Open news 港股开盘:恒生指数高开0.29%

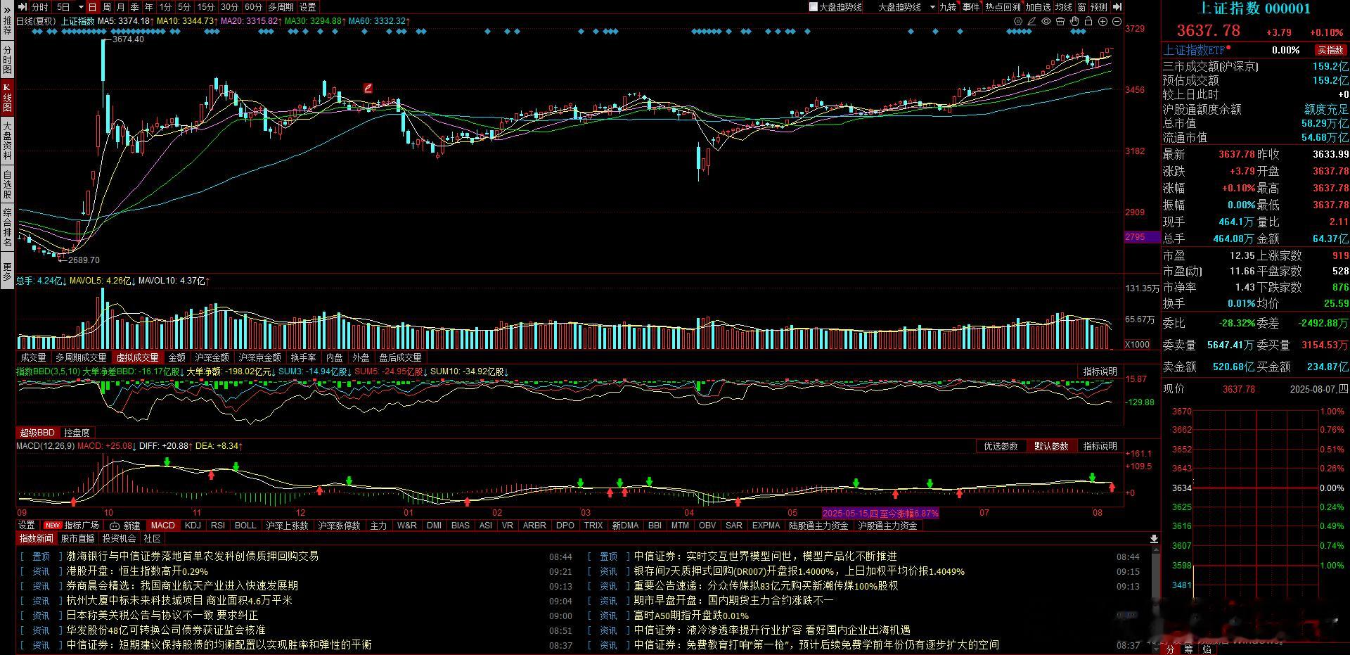coord(137,571)
